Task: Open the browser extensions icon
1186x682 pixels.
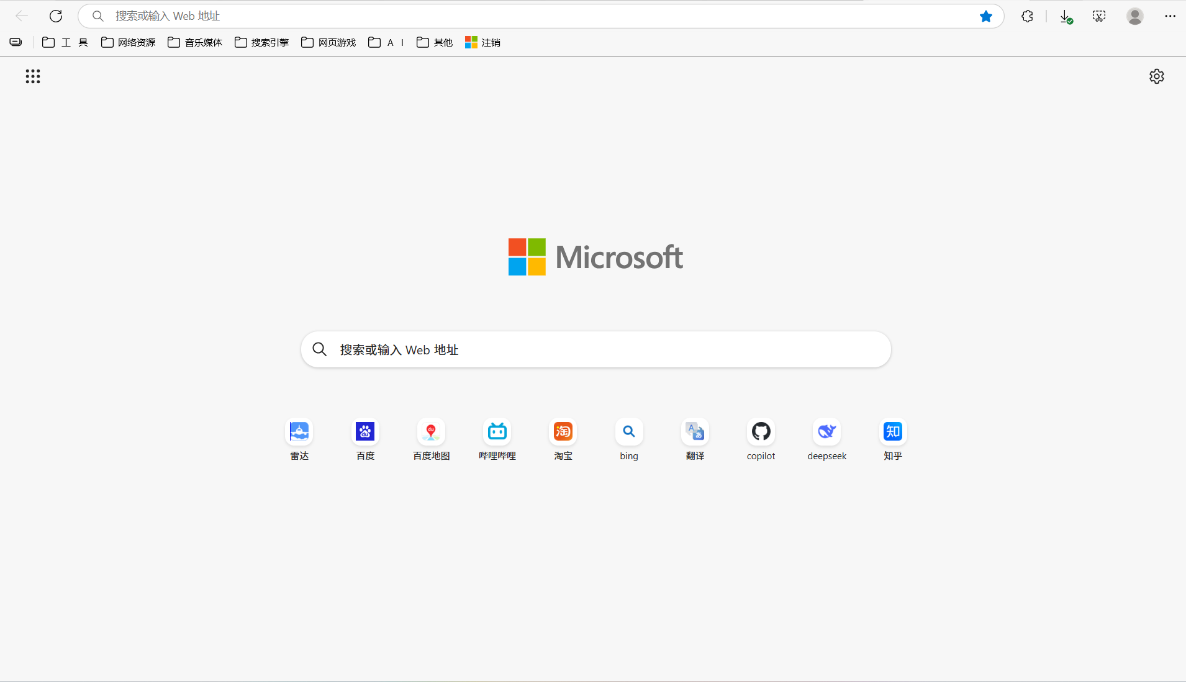Action: point(1028,16)
